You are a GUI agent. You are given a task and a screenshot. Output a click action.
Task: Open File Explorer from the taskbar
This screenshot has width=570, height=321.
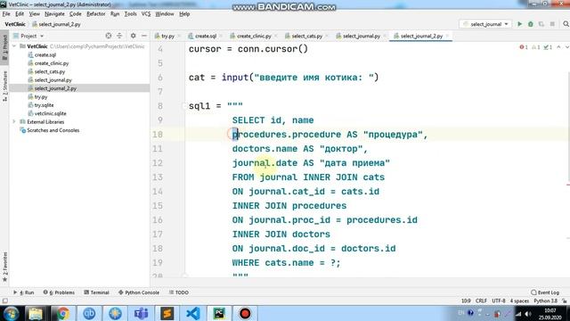36,313
